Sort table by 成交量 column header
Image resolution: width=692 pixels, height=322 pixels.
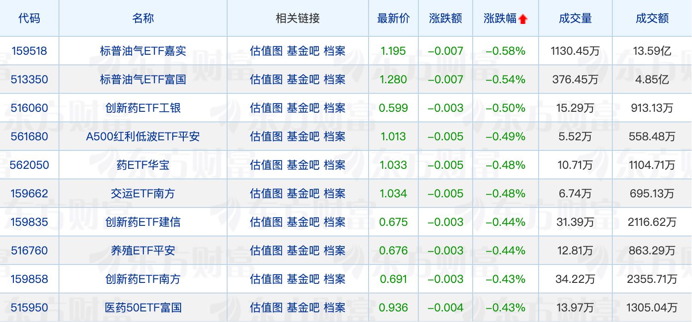point(575,18)
